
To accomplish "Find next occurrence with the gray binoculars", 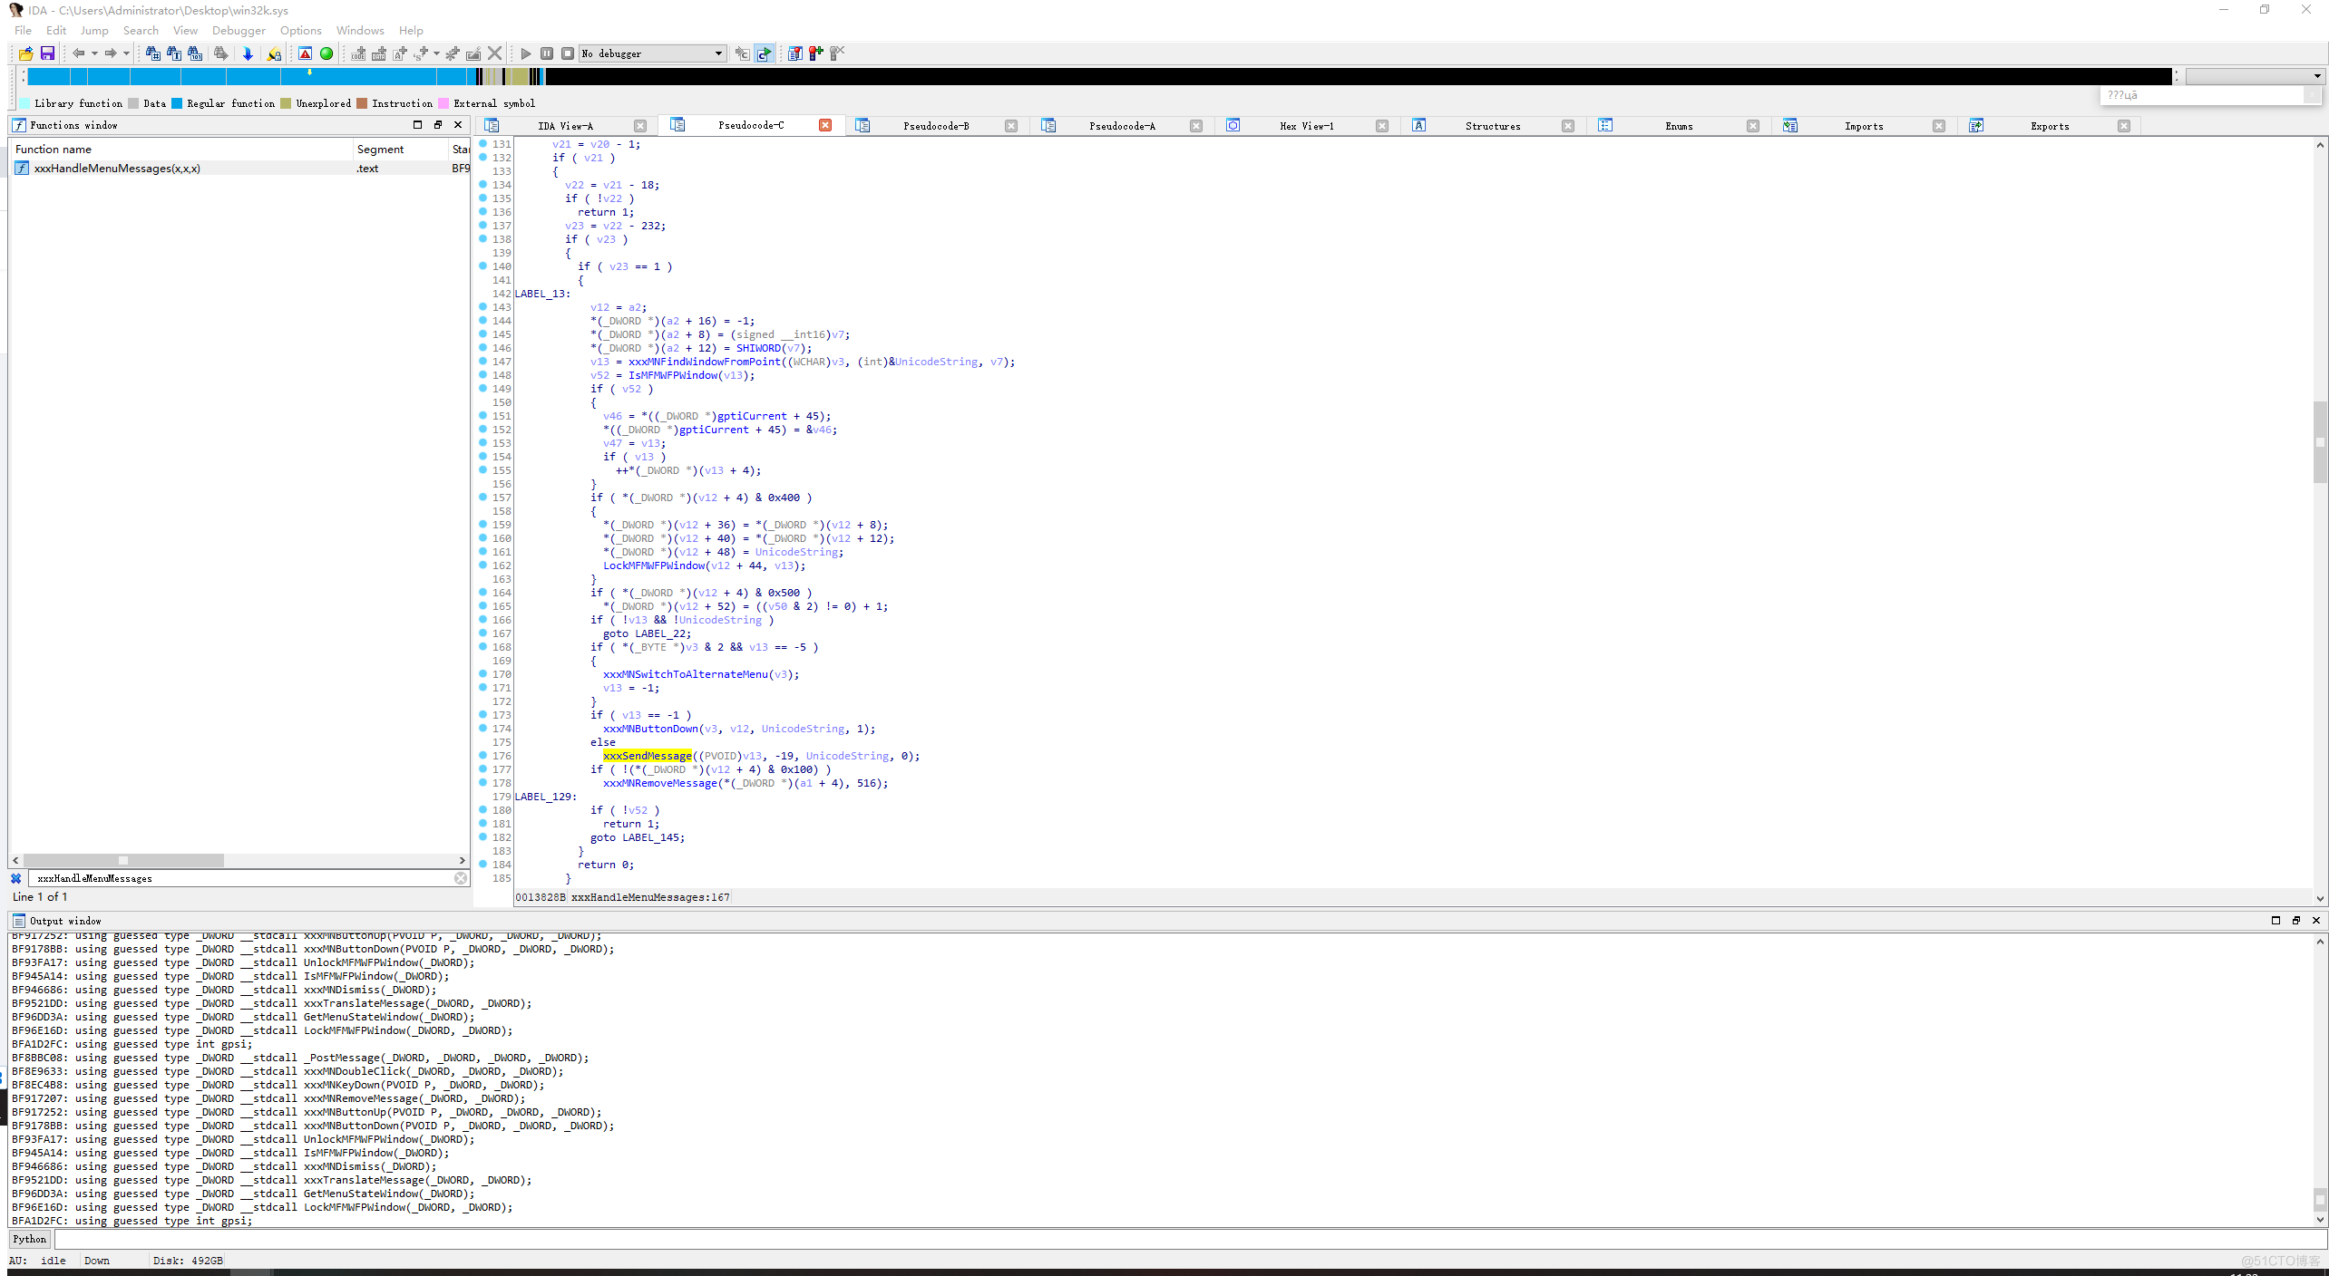I will pos(221,53).
